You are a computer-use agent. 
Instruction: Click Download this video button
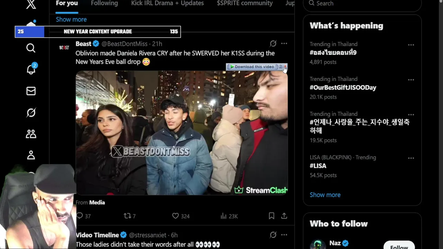[x=252, y=67]
